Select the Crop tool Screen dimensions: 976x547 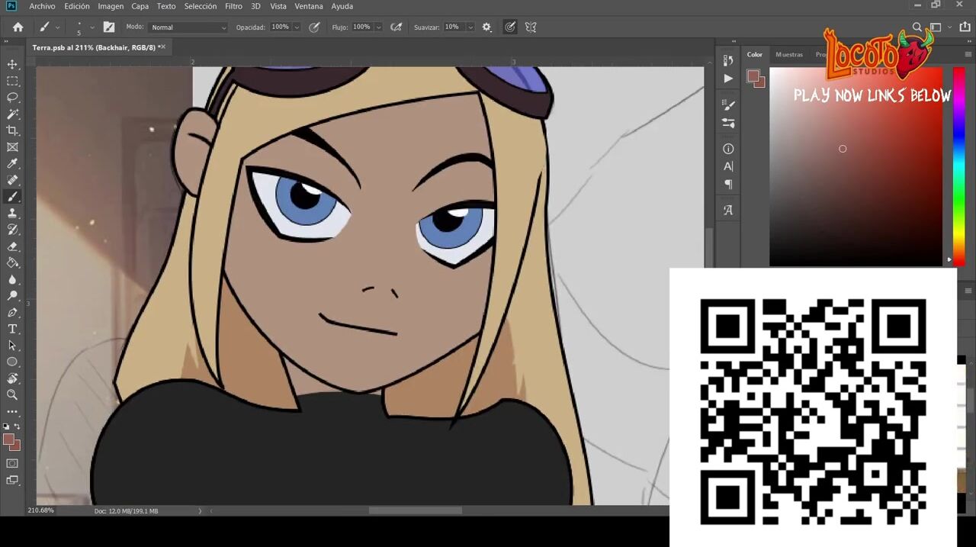[12, 130]
